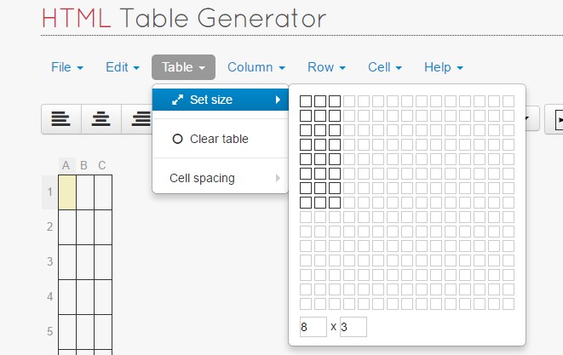Open the Help menu

pyautogui.click(x=444, y=67)
